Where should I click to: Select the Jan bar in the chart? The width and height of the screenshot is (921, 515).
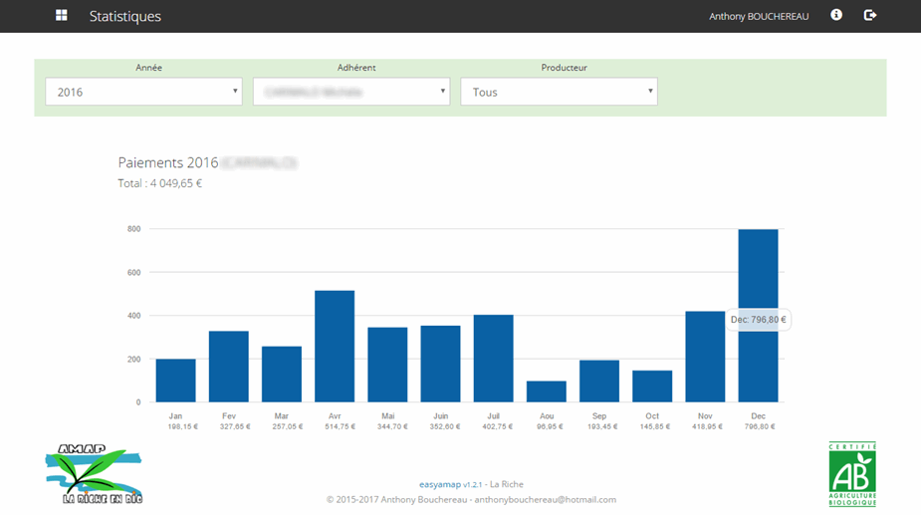pyautogui.click(x=176, y=381)
